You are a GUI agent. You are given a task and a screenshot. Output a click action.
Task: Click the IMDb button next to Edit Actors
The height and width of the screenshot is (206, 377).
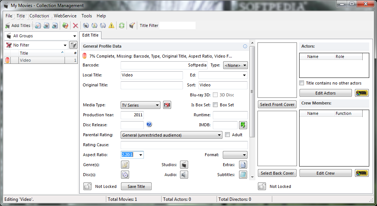coord(362,93)
